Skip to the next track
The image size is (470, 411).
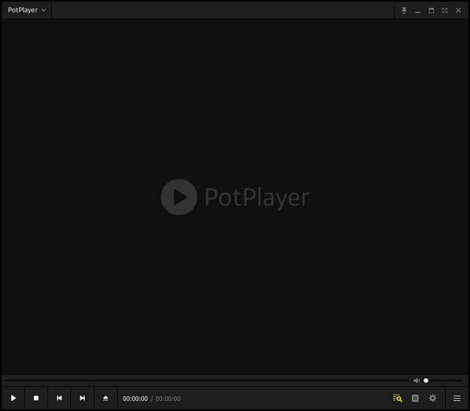tap(82, 398)
